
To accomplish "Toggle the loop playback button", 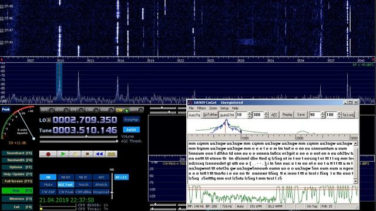I will (112, 154).
